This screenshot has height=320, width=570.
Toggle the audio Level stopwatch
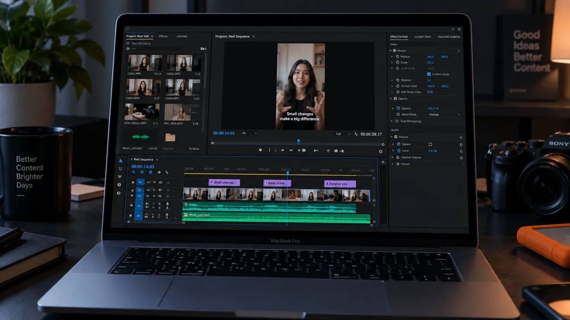399,151
